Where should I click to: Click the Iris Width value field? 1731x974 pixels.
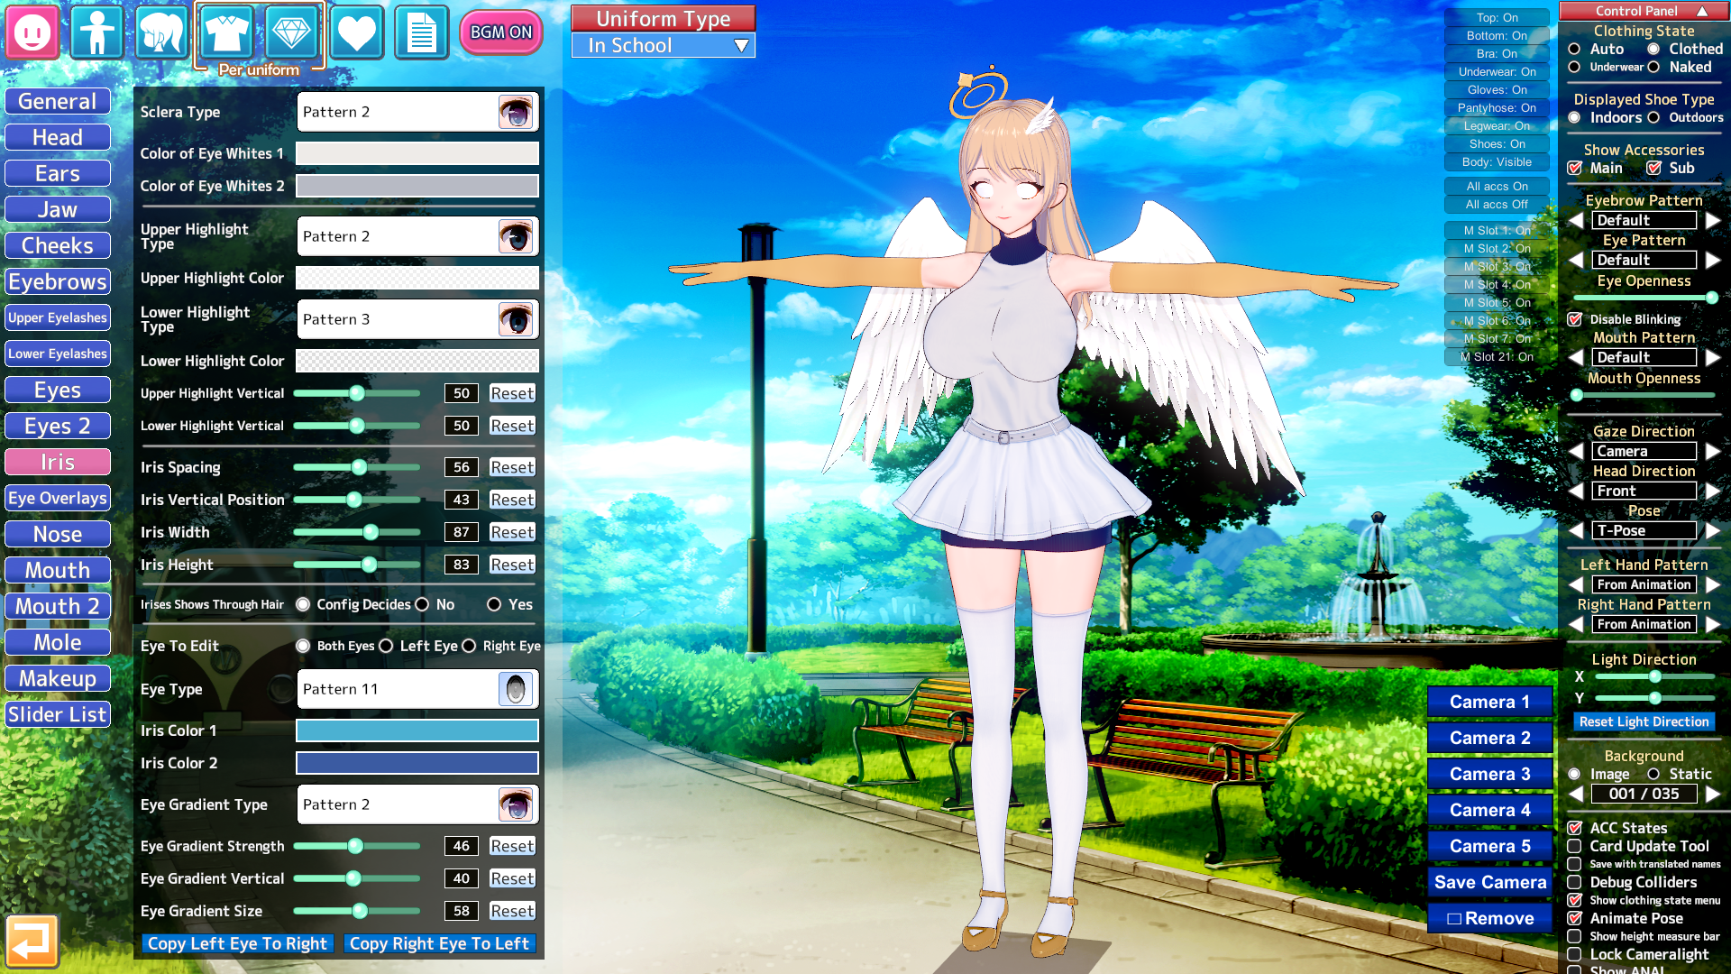coord(462,532)
